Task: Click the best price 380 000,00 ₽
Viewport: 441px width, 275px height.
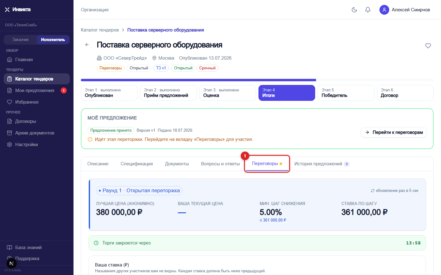Action: point(119,212)
